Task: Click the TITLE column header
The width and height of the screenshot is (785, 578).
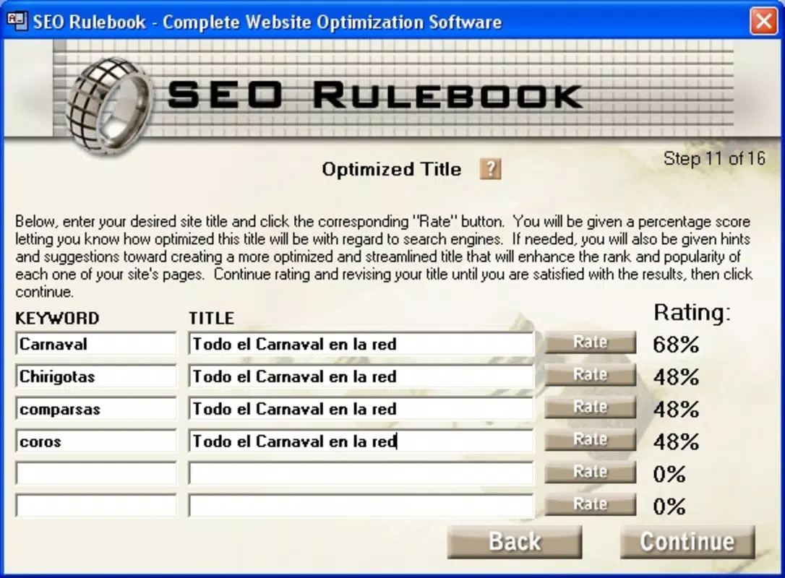Action: [x=211, y=319]
